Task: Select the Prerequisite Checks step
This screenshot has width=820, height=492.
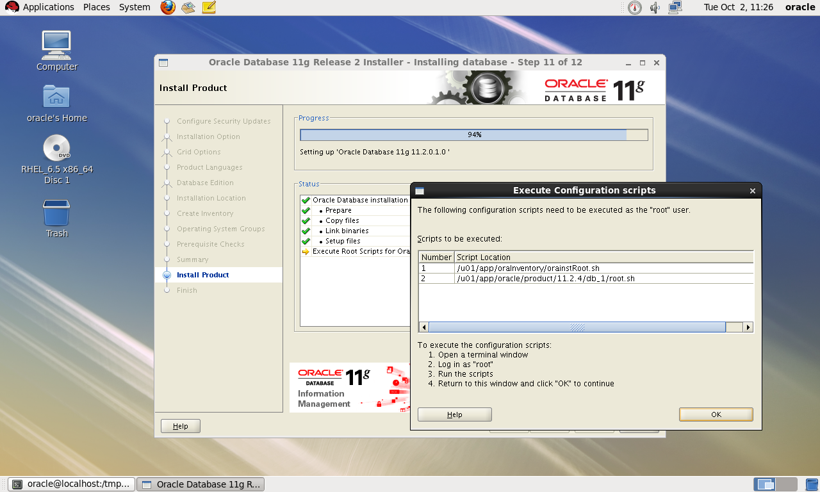Action: coord(210,244)
